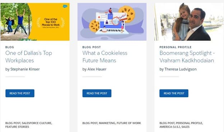Click Read The Post under the Boomerang Spotlight card
This screenshot has width=224, height=132.
click(174, 93)
